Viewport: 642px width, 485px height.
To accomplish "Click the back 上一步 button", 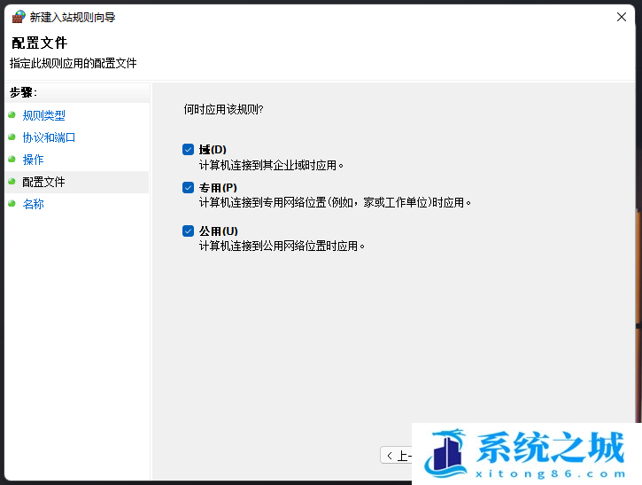I will coord(396,456).
